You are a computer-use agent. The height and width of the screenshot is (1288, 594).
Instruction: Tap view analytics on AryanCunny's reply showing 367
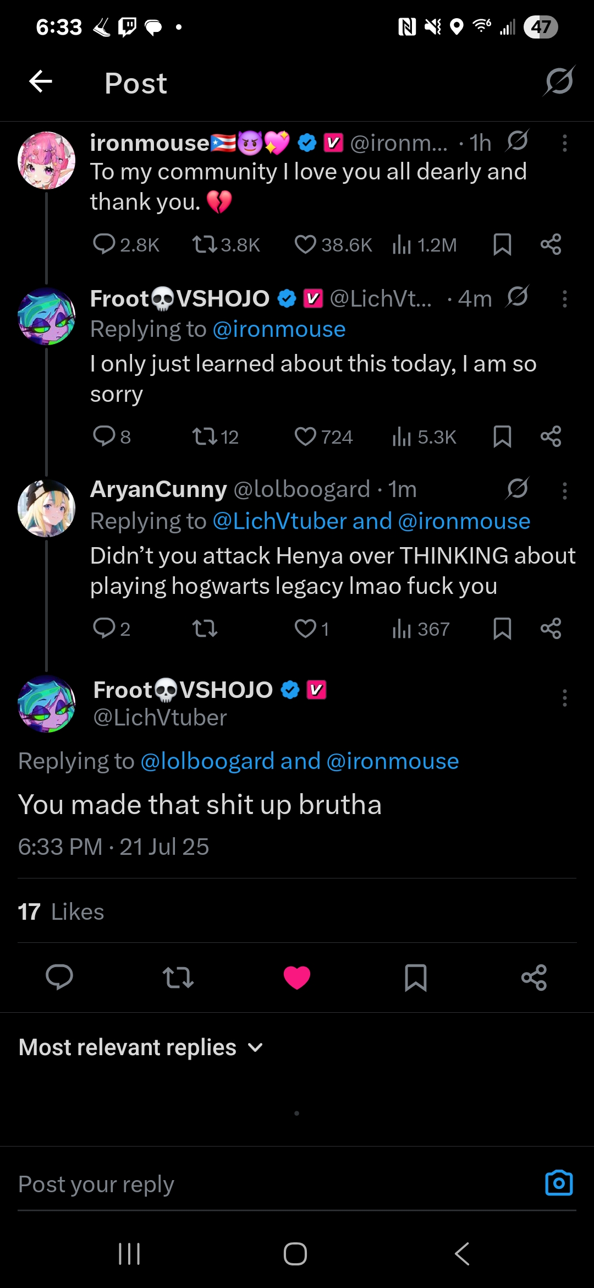pos(421,629)
